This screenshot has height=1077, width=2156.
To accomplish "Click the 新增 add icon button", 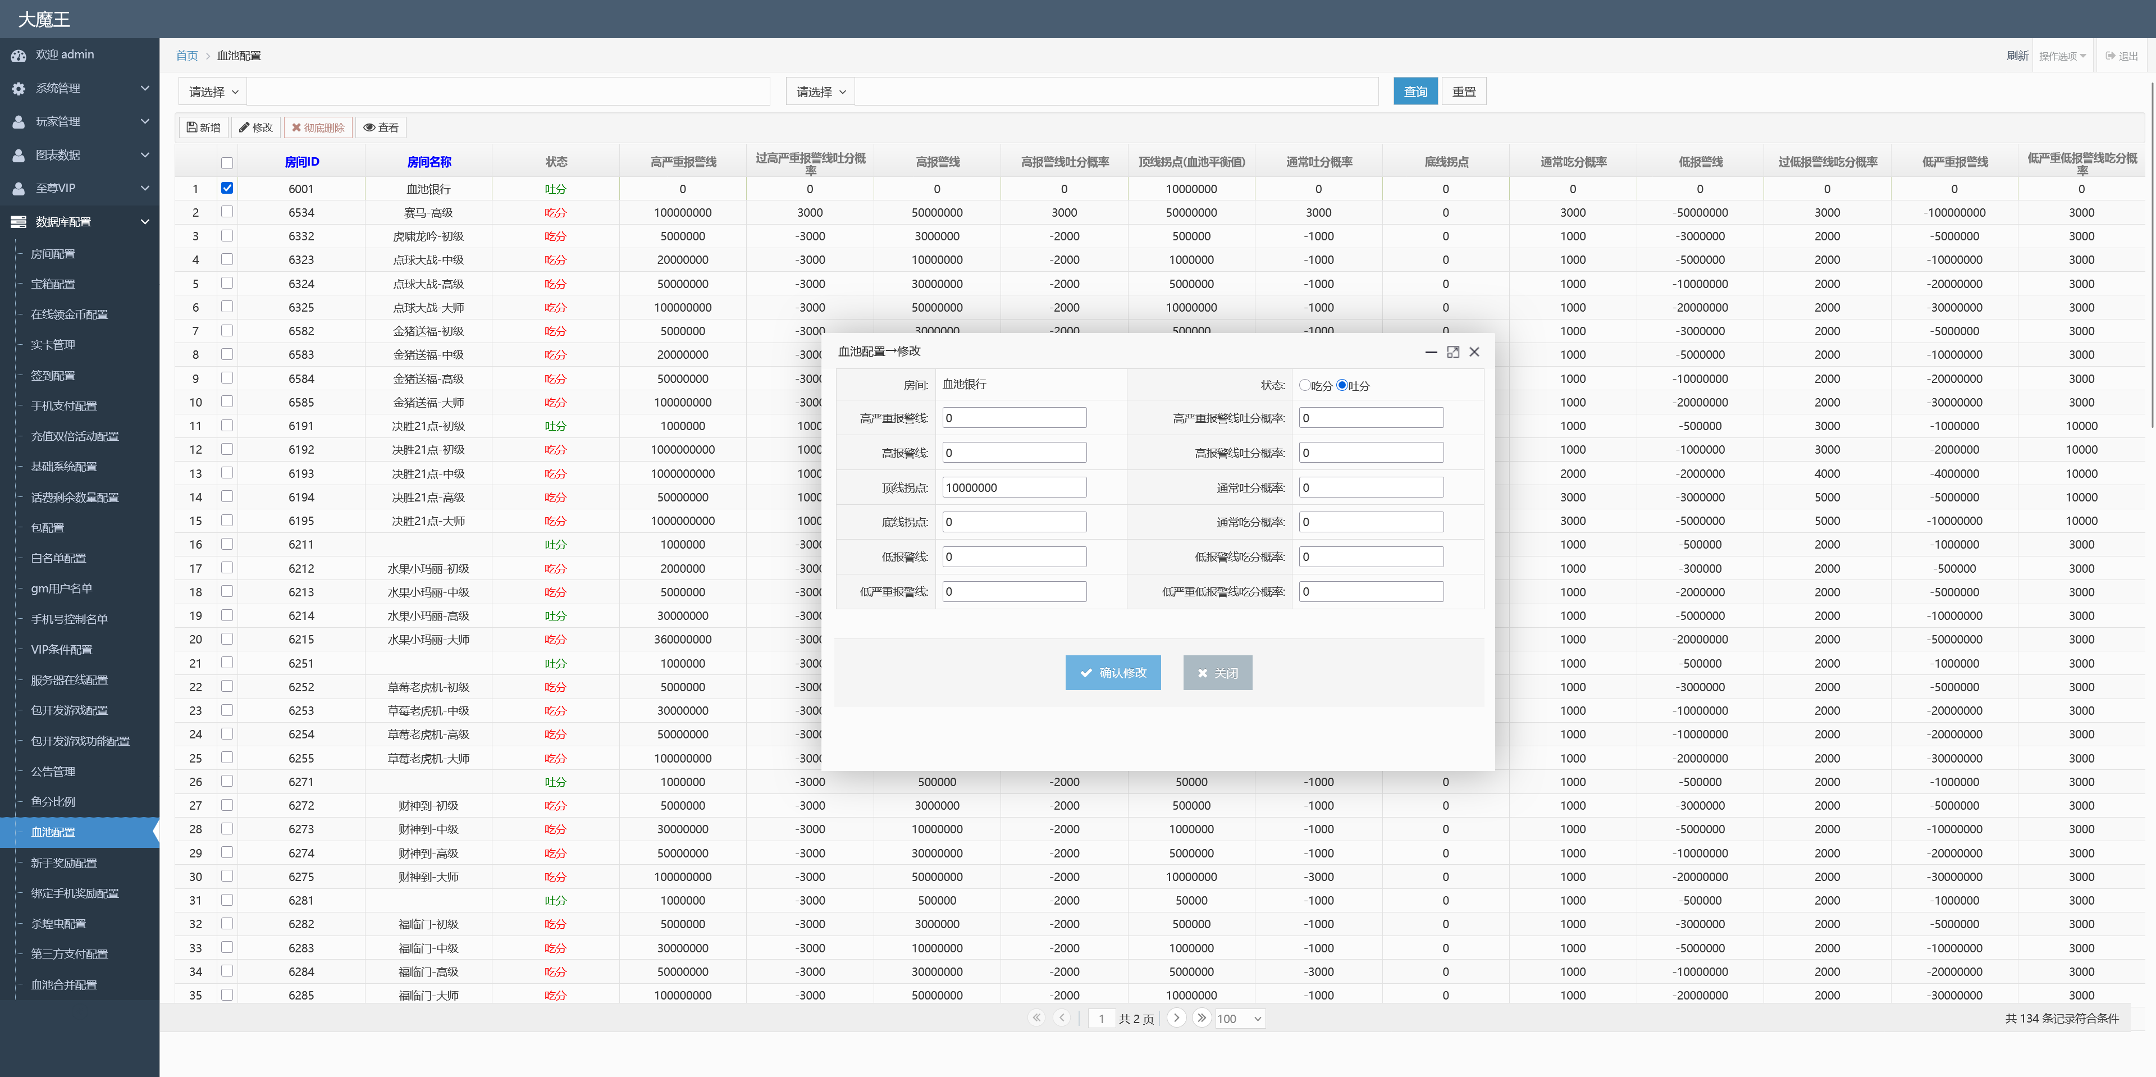I will pyautogui.click(x=203, y=127).
